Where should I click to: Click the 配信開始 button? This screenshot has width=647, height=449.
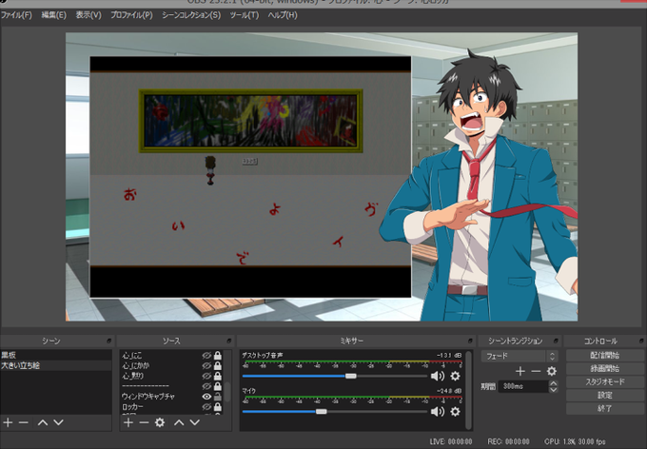[604, 356]
